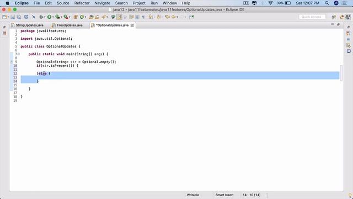Click the Open Task icon
Image resolution: width=353 pixels, height=199 pixels.
pyautogui.click(x=97, y=17)
